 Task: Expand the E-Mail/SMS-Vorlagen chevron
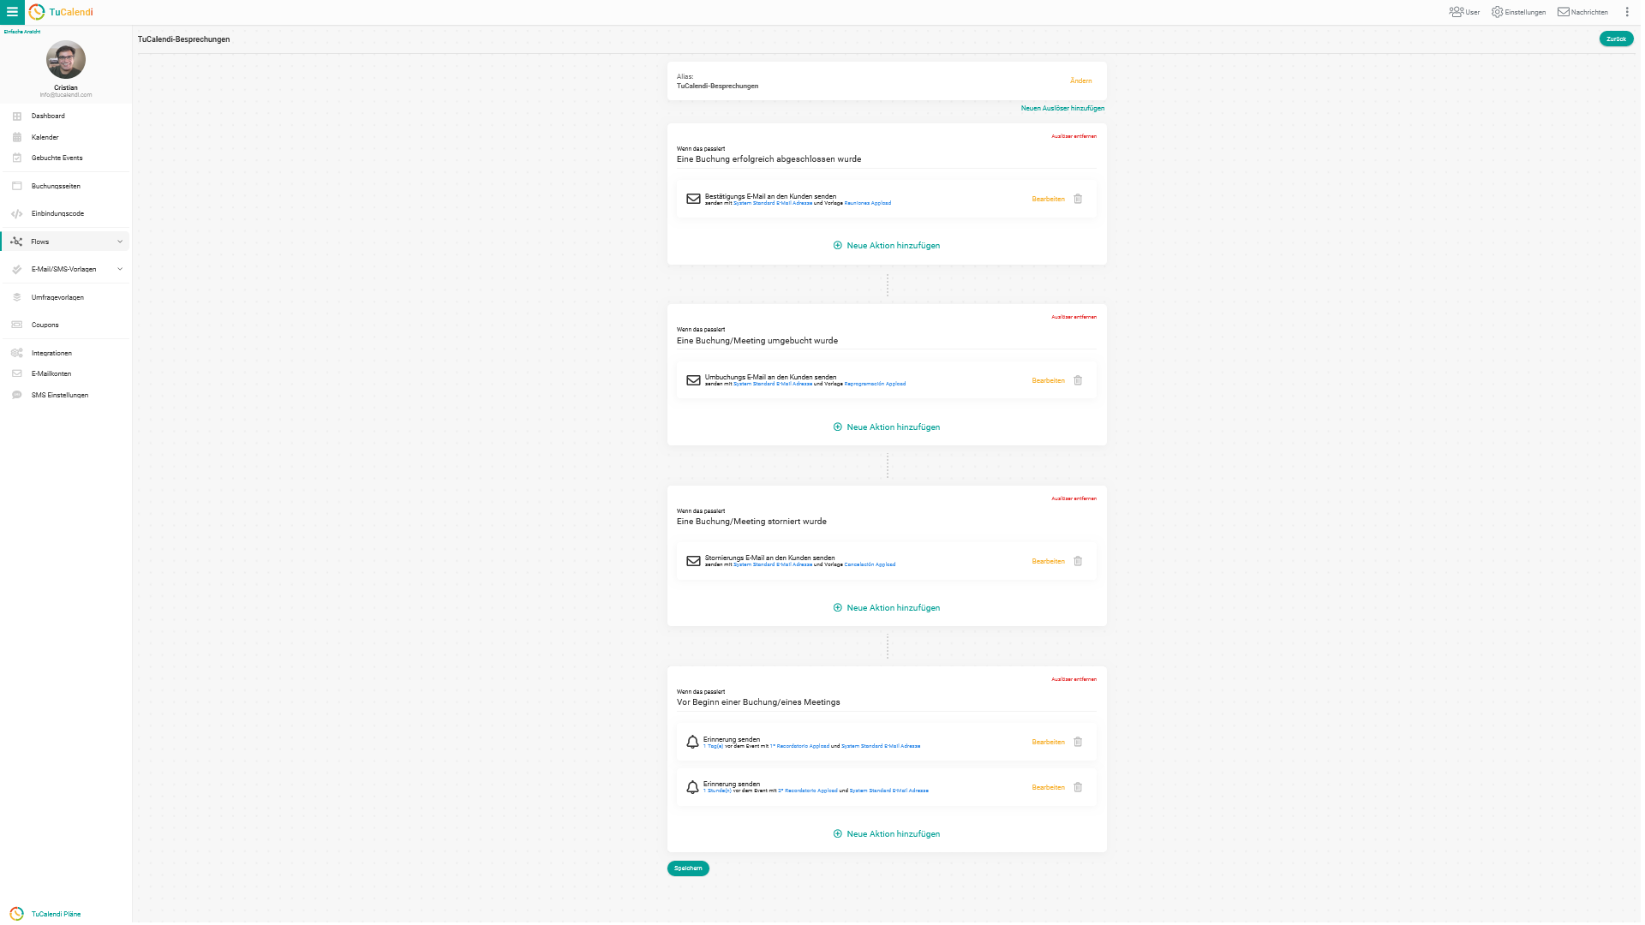pyautogui.click(x=120, y=270)
